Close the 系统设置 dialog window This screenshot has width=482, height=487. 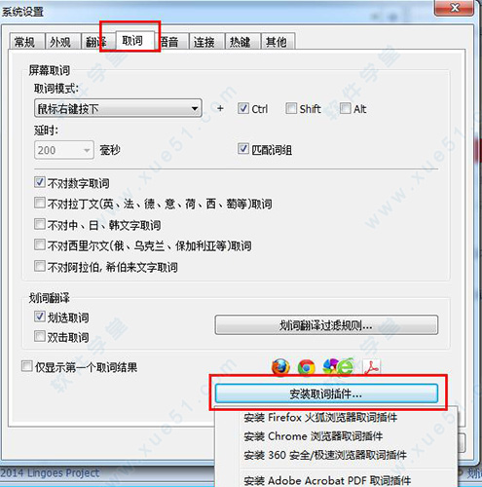455,7
